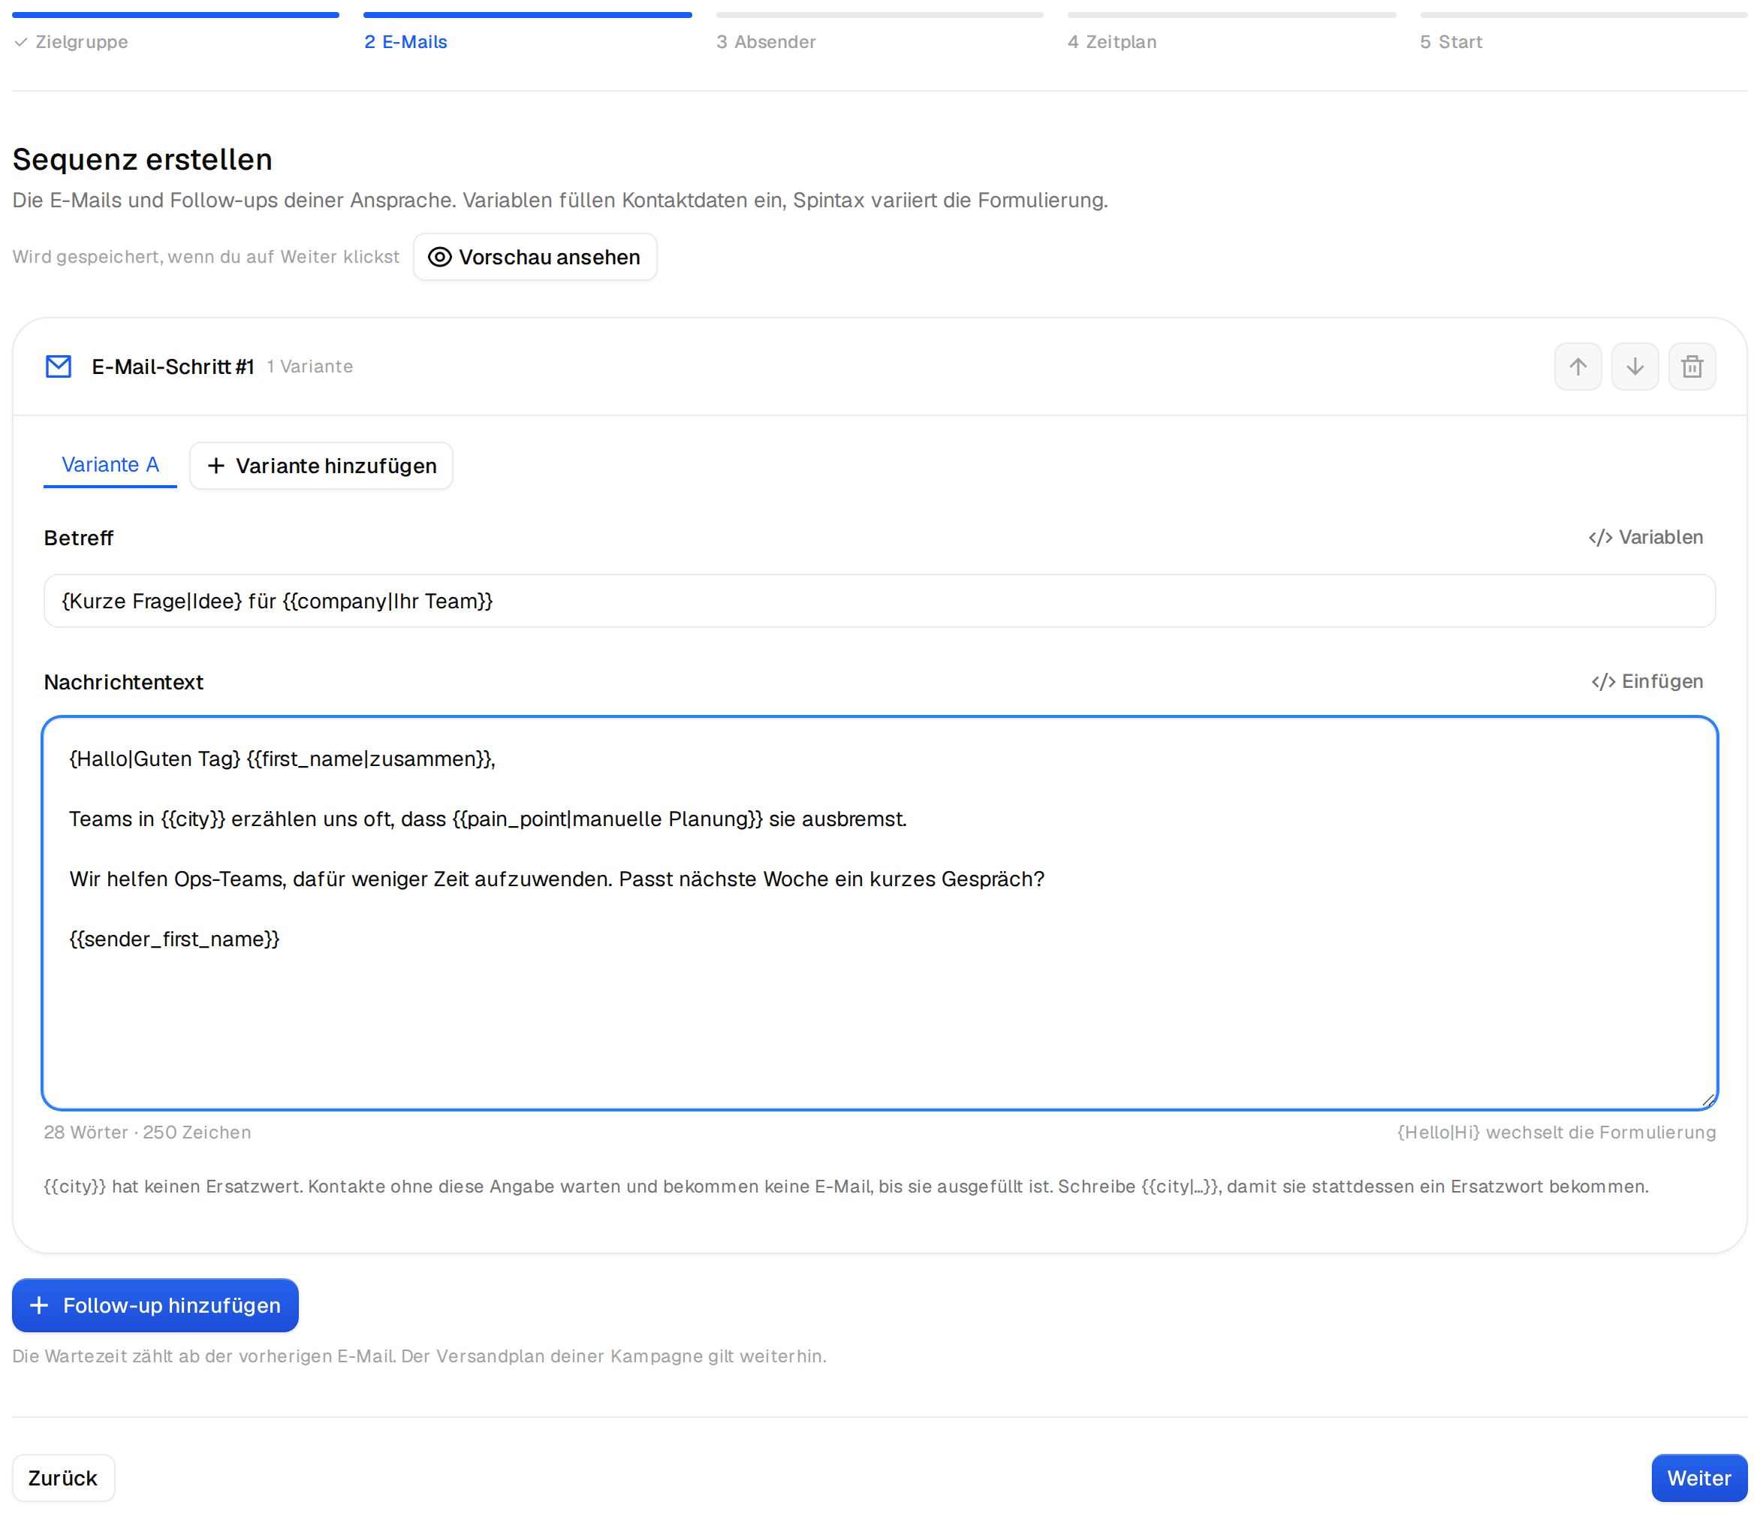Continue with the Weiter button
This screenshot has width=1760, height=1514.
coord(1699,1477)
